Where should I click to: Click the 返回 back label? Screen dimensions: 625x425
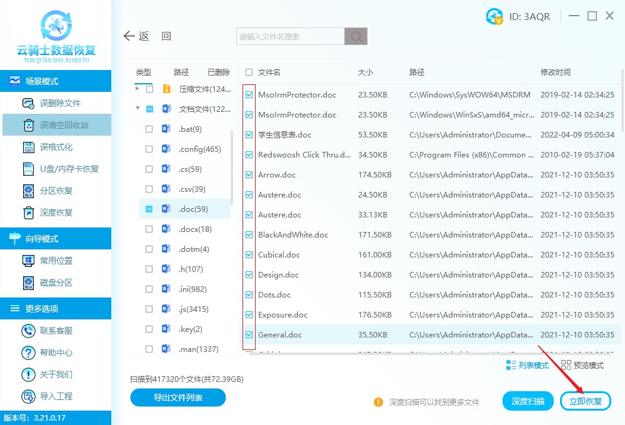pyautogui.click(x=155, y=36)
